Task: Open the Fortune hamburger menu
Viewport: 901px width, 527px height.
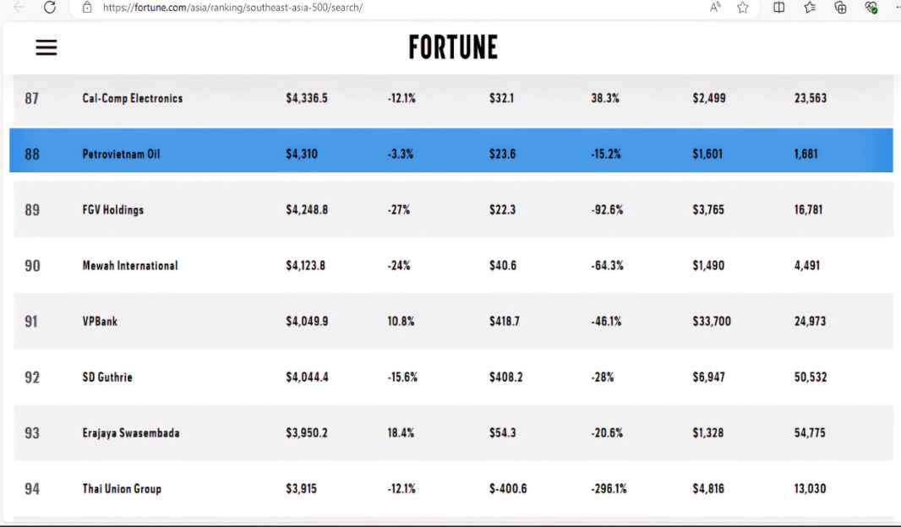Action: tap(46, 47)
